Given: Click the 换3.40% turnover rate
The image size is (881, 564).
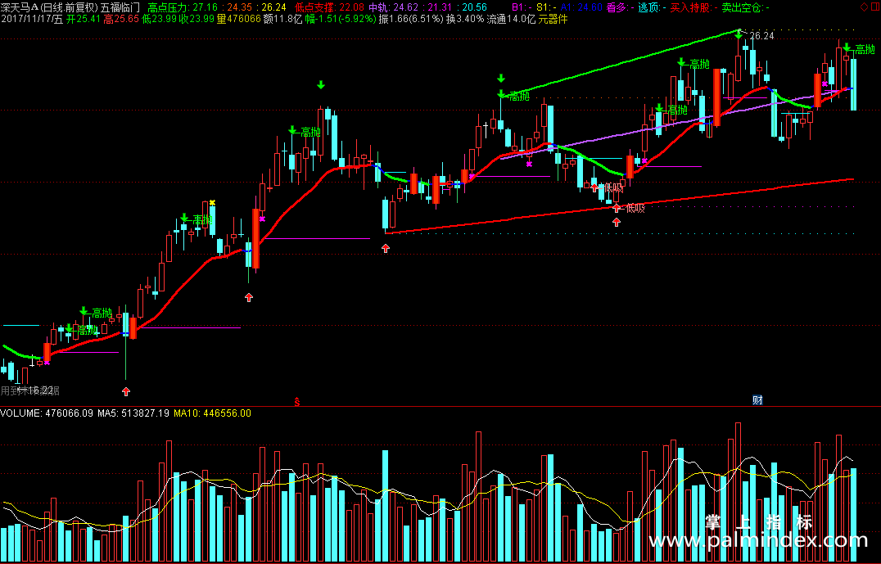Looking at the screenshot, I should tap(465, 19).
